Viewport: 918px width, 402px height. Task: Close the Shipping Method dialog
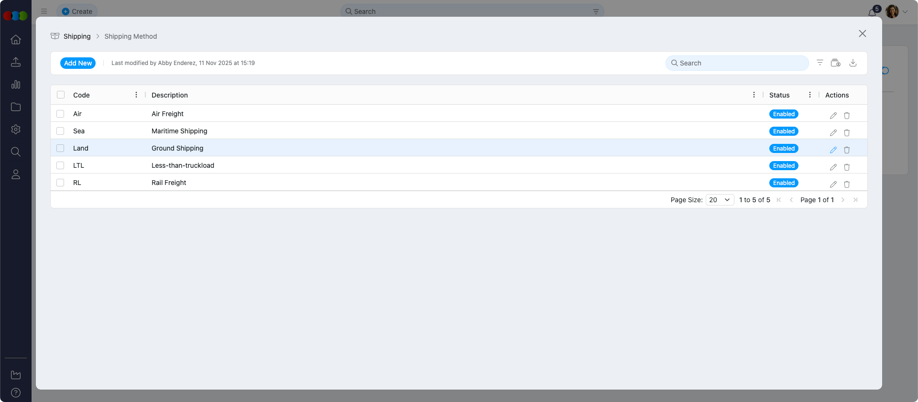coord(862,33)
